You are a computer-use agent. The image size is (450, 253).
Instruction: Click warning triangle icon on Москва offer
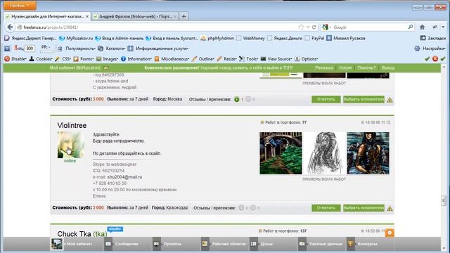(390, 100)
